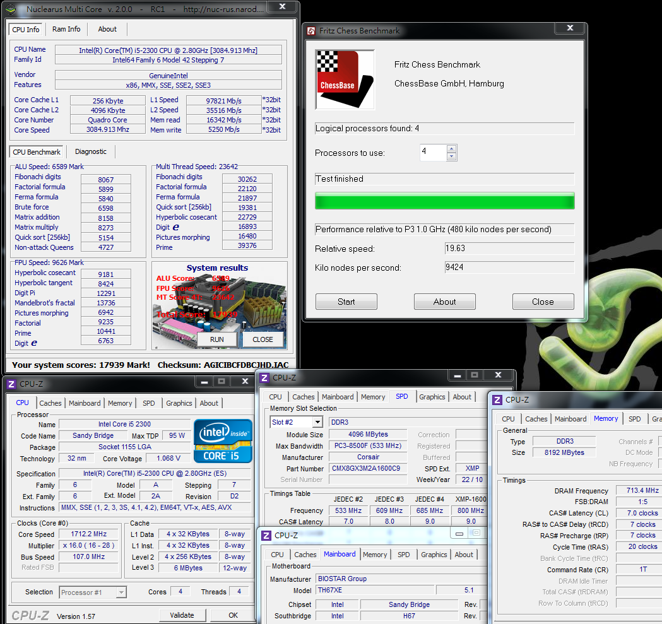Select SPD tab in the CPU-Z Memory window
Viewport: 662px width, 624px height.
coord(635,419)
